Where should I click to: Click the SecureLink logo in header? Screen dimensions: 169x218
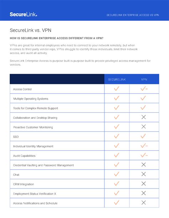click(23, 14)
